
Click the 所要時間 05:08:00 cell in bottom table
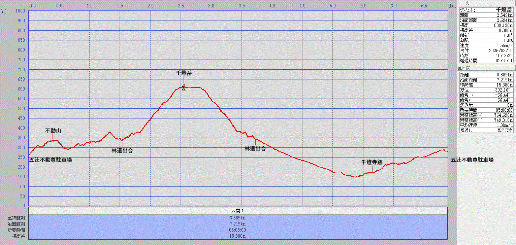click(238, 230)
